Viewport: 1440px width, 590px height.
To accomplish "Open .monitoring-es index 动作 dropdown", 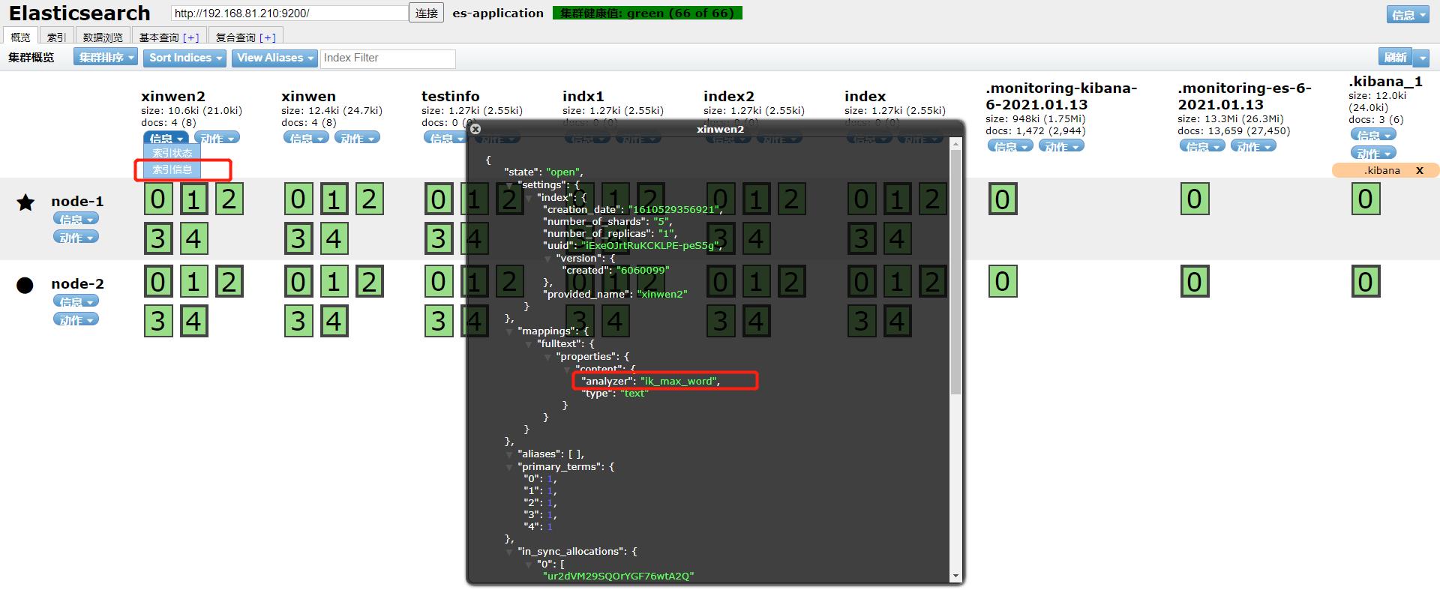I will coord(1253,146).
